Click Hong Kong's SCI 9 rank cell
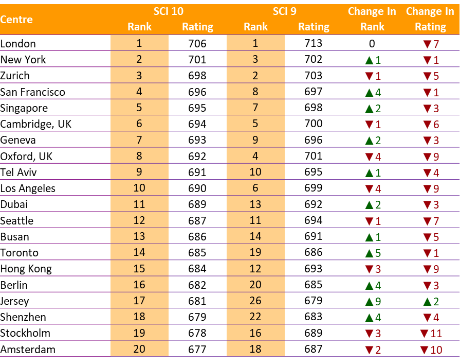Image resolution: width=460 pixels, height=364 pixels. [x=255, y=269]
